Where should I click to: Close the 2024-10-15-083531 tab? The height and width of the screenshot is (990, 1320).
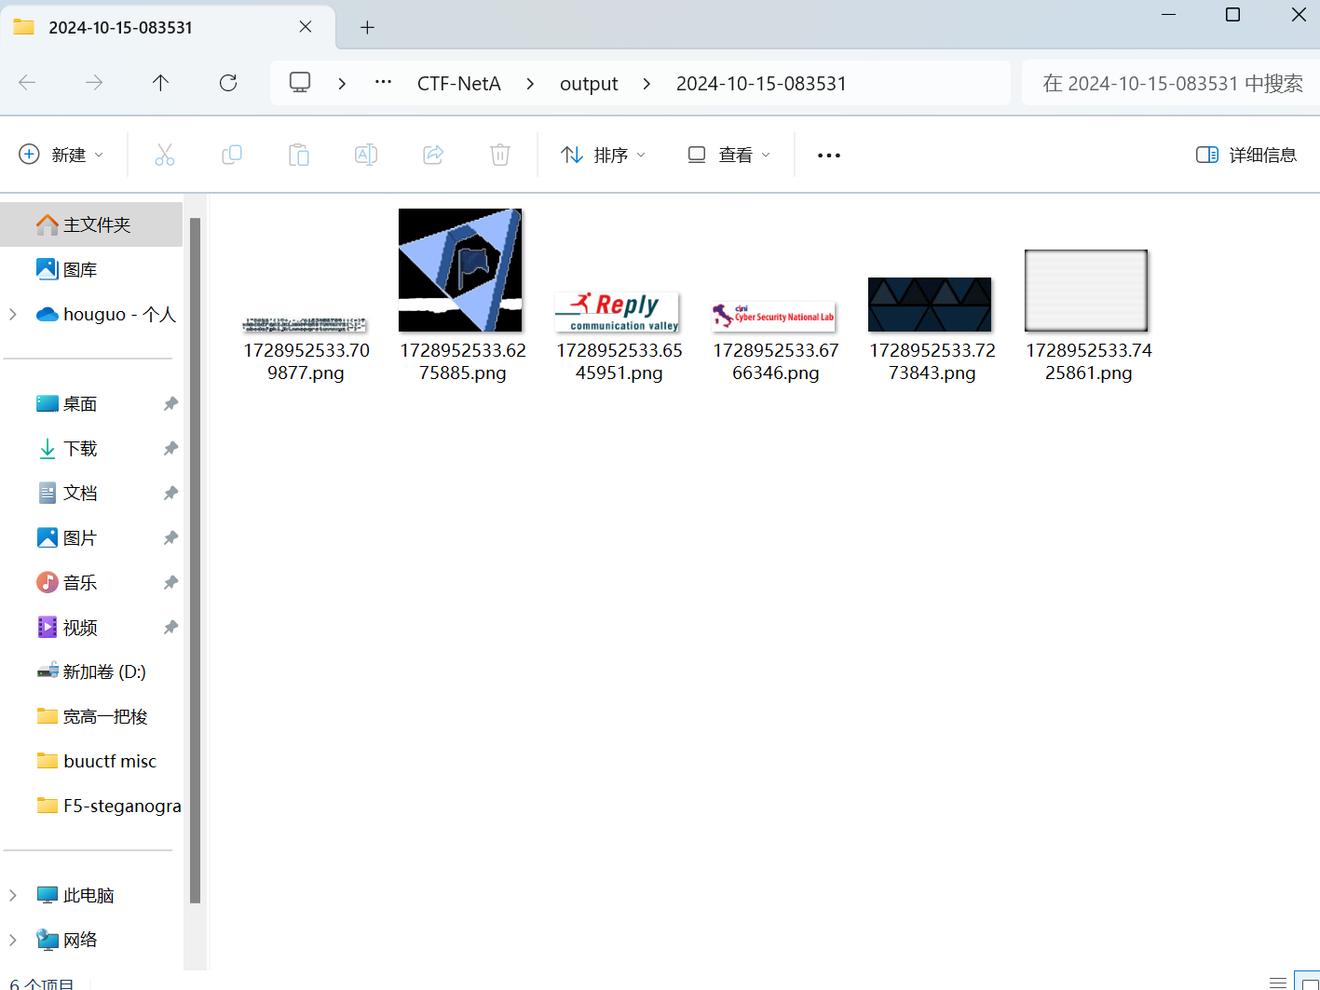[306, 27]
